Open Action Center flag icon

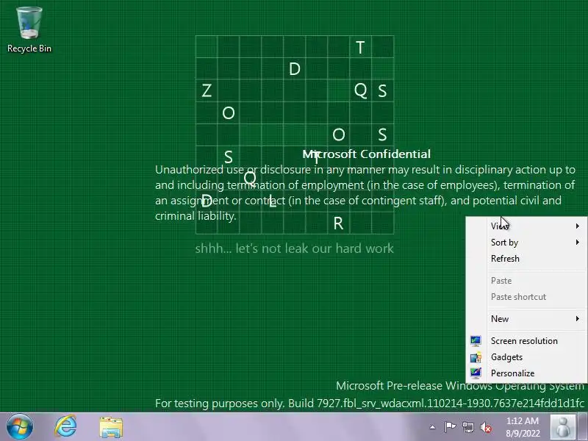tap(450, 427)
